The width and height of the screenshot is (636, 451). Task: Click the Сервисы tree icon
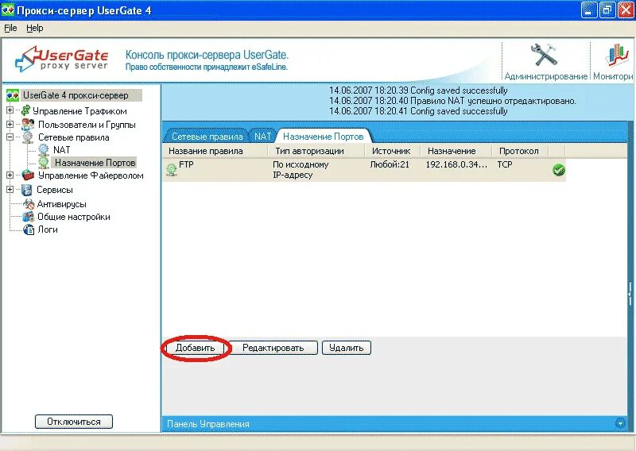coord(26,190)
